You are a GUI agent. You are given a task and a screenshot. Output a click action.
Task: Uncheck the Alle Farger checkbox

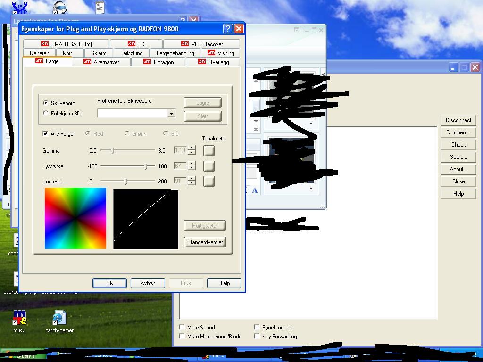[45, 133]
